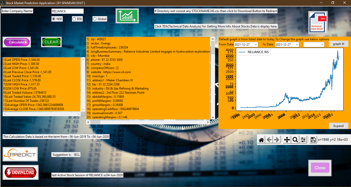The width and height of the screenshot is (351, 187).
Task: Select the 'industry : Oil & Gas Refining' row
Action: [118, 88]
